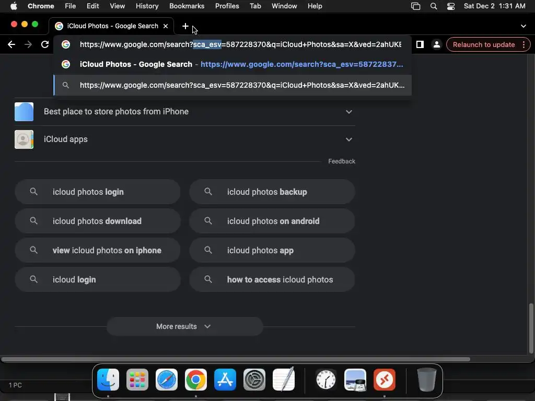The height and width of the screenshot is (401, 535).
Task: Search view icloud photos on iphone
Action: coord(98,250)
